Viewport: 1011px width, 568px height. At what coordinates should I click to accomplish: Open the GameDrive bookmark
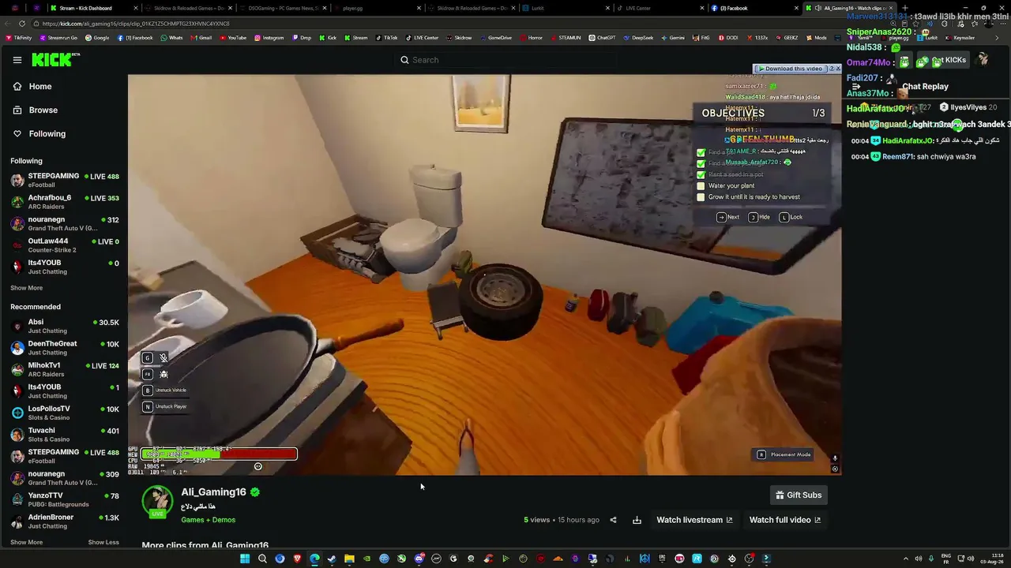click(495, 38)
